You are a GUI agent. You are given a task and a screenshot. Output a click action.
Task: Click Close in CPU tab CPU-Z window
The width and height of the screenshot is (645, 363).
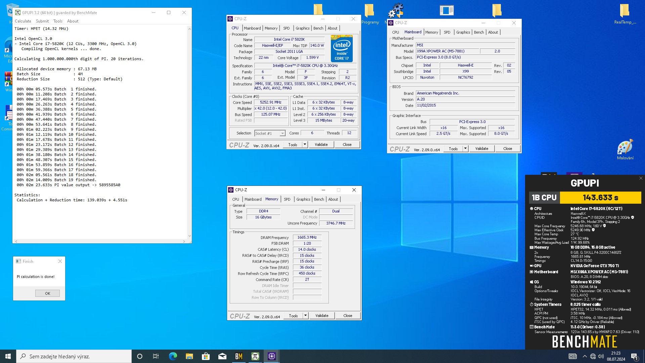347,145
